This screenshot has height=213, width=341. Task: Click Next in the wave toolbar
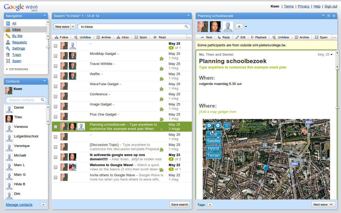coord(206,37)
